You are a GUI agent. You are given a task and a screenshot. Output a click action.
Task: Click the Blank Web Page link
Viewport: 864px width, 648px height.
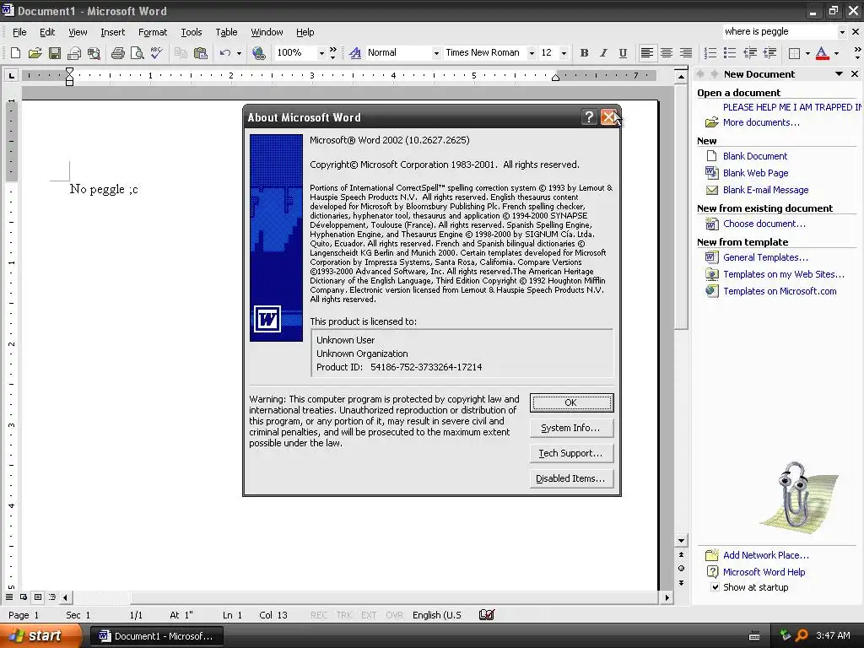pyautogui.click(x=755, y=173)
